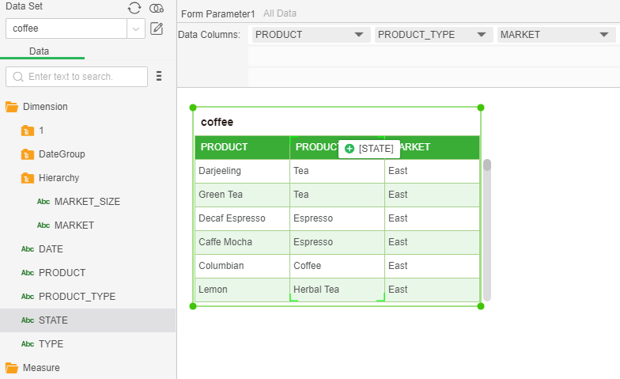The height and width of the screenshot is (379, 620).
Task: Switch to the Data tab
Action: click(x=39, y=51)
